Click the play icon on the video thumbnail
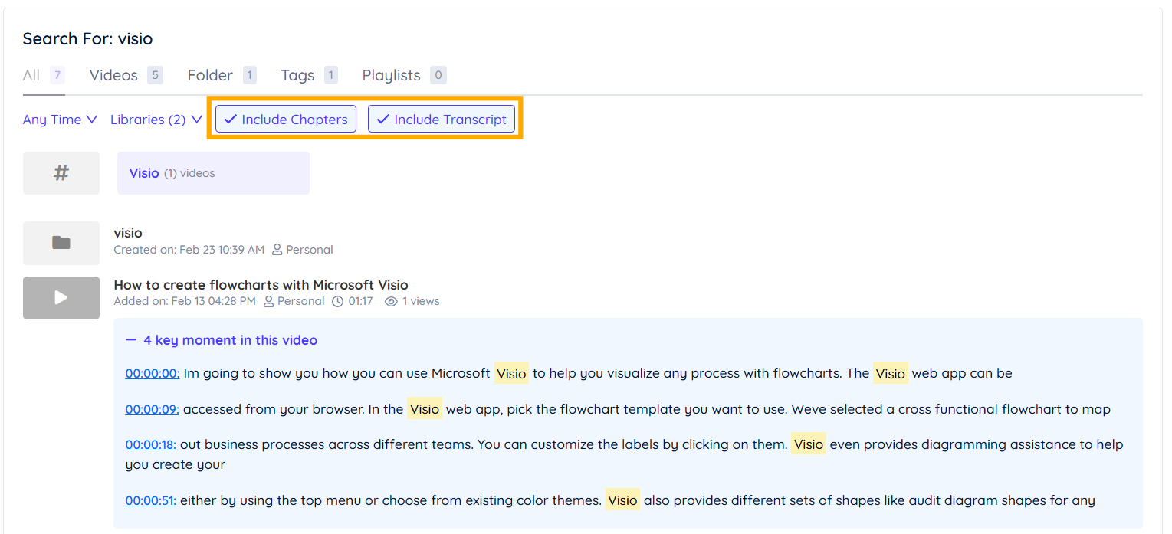Viewport: 1172px width, 534px height. 63,297
